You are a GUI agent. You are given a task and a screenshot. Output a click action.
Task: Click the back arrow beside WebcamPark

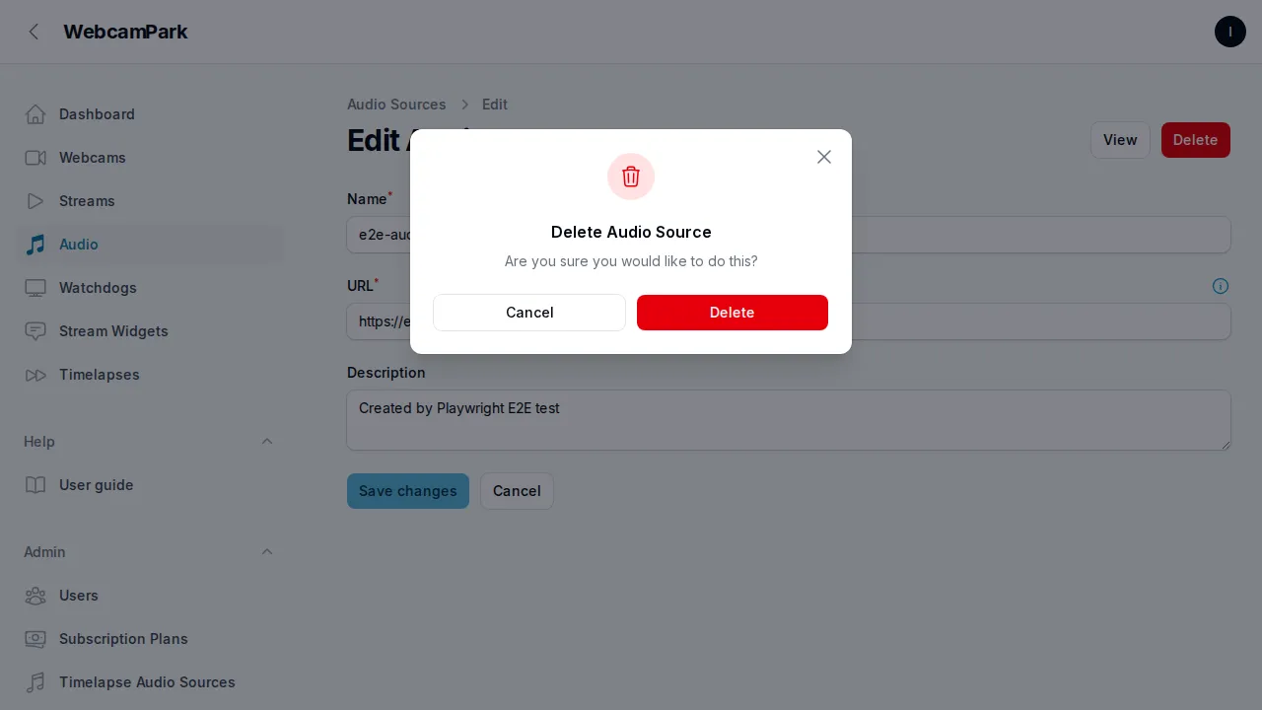(35, 32)
